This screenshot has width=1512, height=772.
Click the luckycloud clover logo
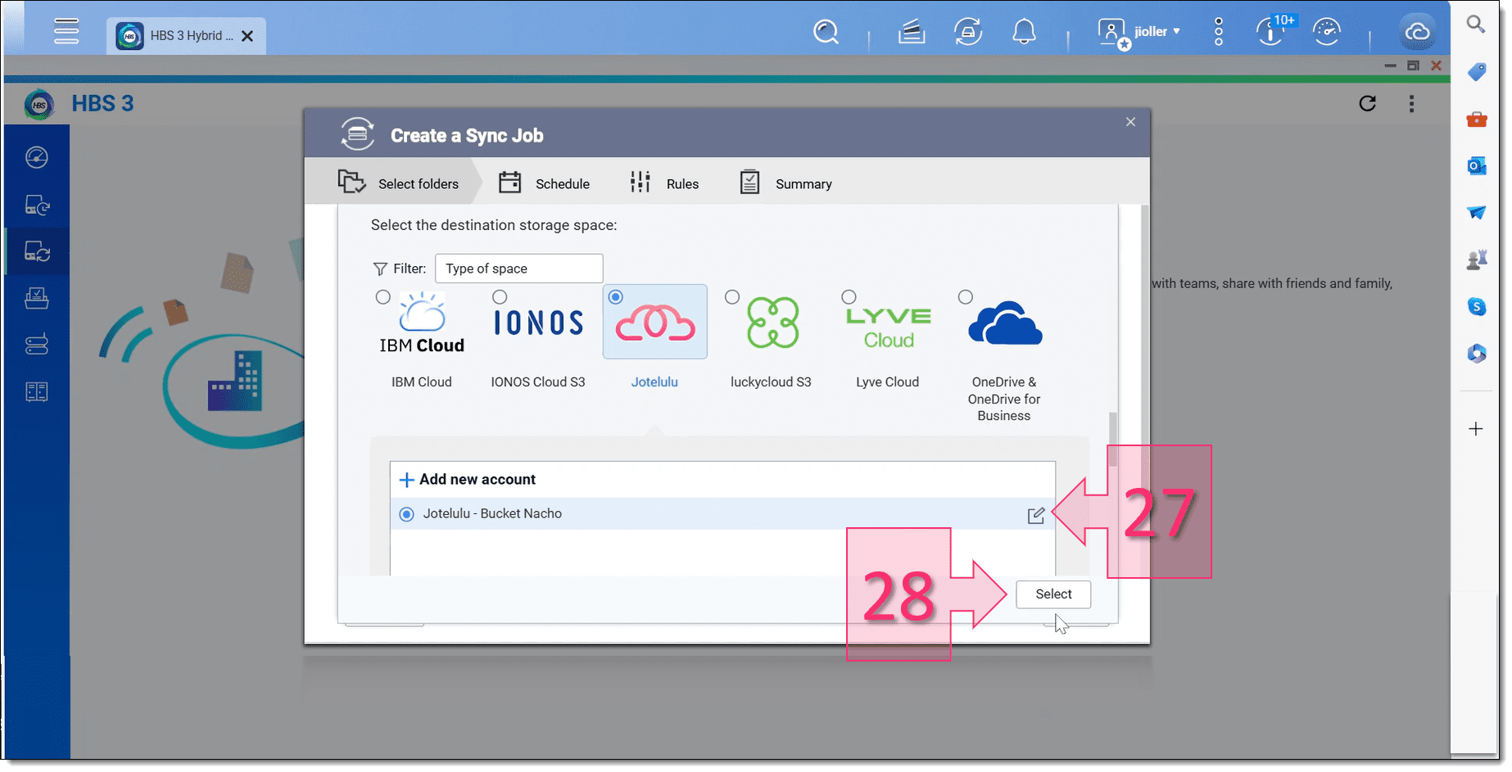(x=772, y=323)
